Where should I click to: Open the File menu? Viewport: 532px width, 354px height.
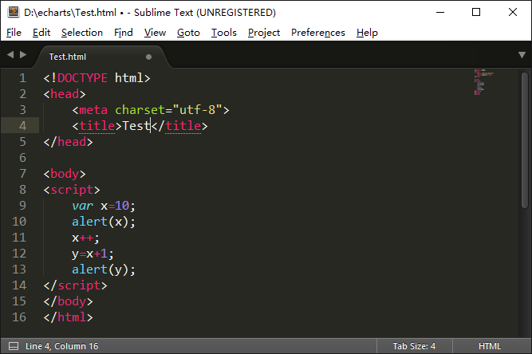click(14, 33)
